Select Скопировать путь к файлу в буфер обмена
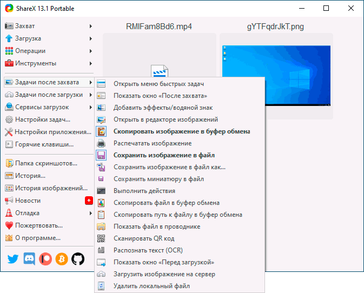 point(180,215)
